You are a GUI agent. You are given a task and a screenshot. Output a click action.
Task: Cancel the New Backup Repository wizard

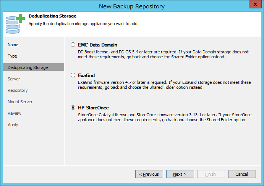(242, 174)
